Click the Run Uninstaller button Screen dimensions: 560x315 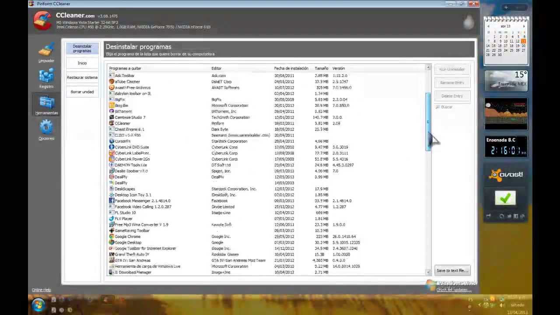[x=452, y=69]
